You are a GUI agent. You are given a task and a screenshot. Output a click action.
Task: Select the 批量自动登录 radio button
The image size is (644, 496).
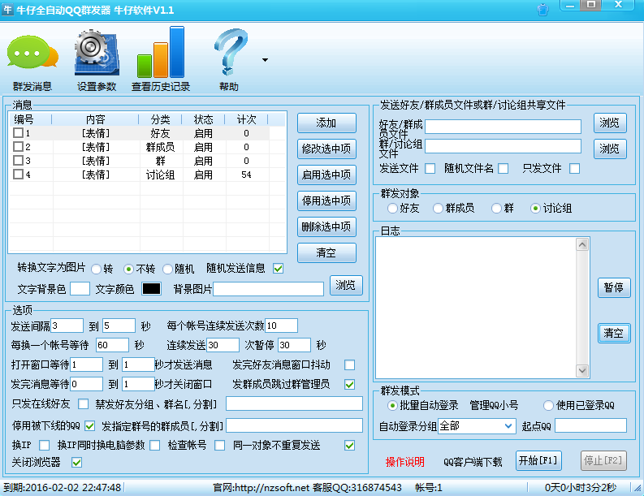(x=392, y=406)
